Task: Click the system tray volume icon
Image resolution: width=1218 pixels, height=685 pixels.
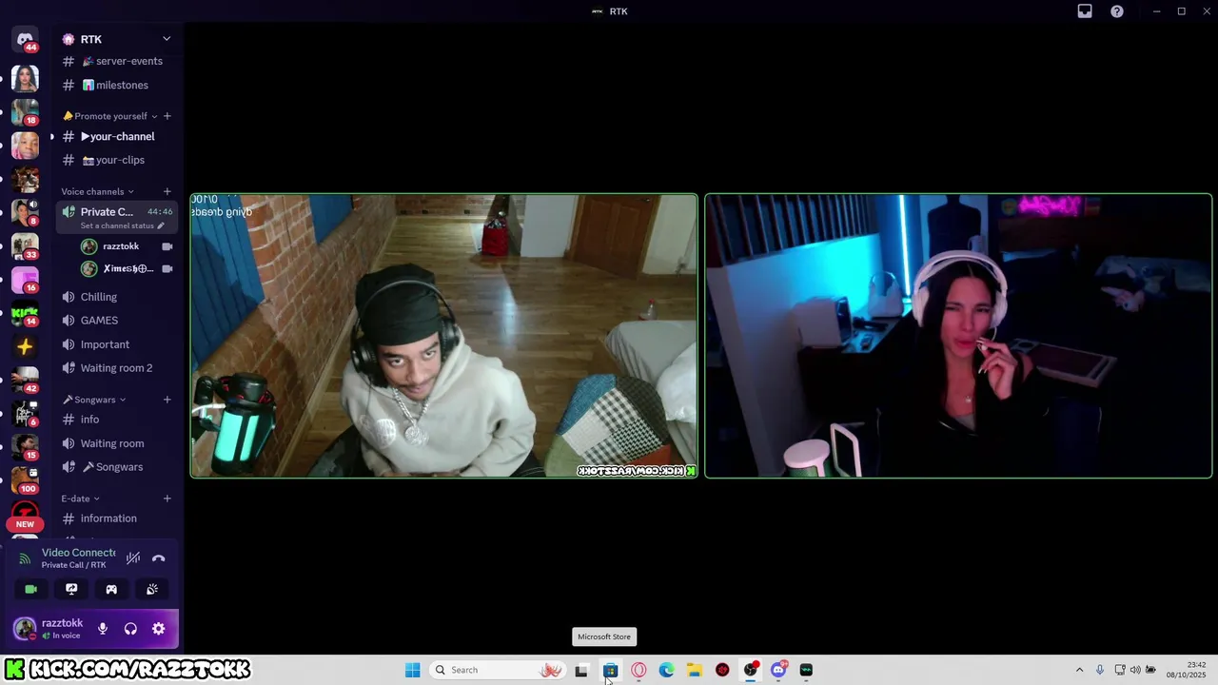Action: (1134, 670)
